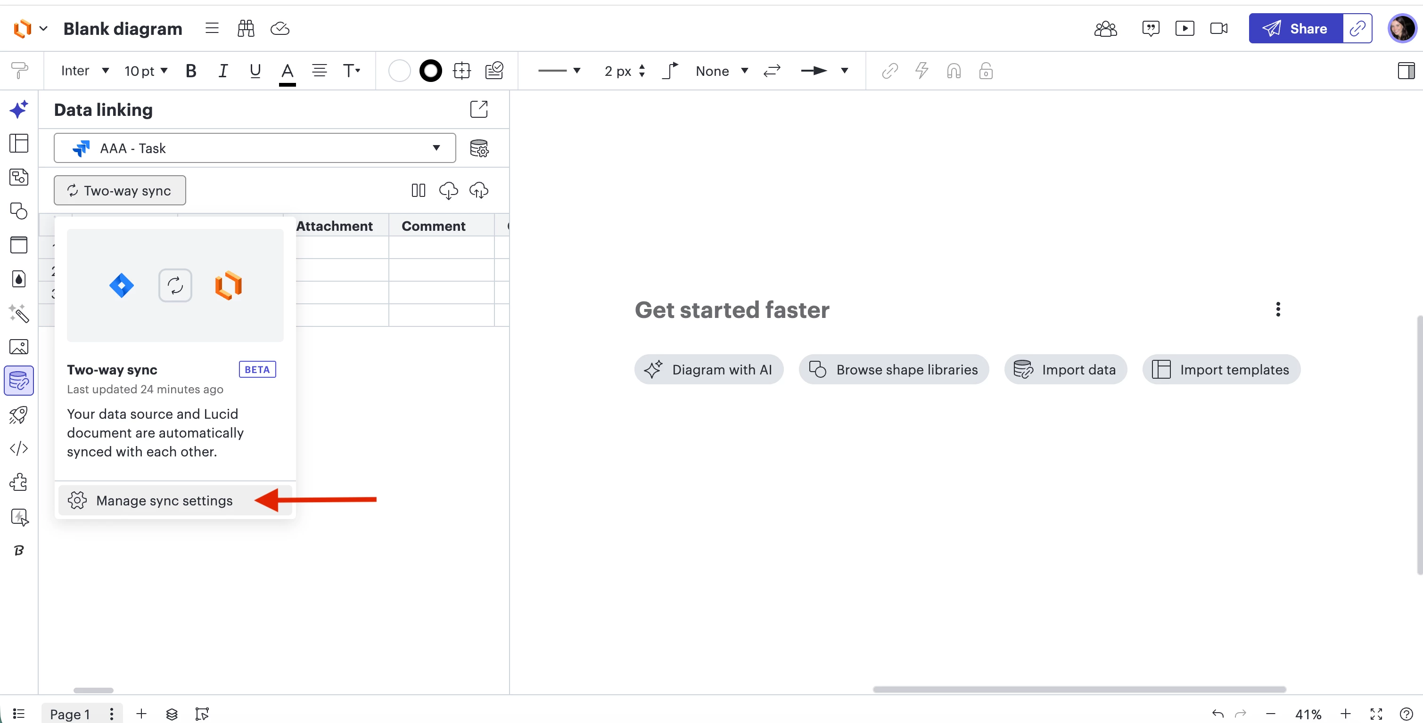Click the Share button
The image size is (1423, 723).
pos(1295,29)
